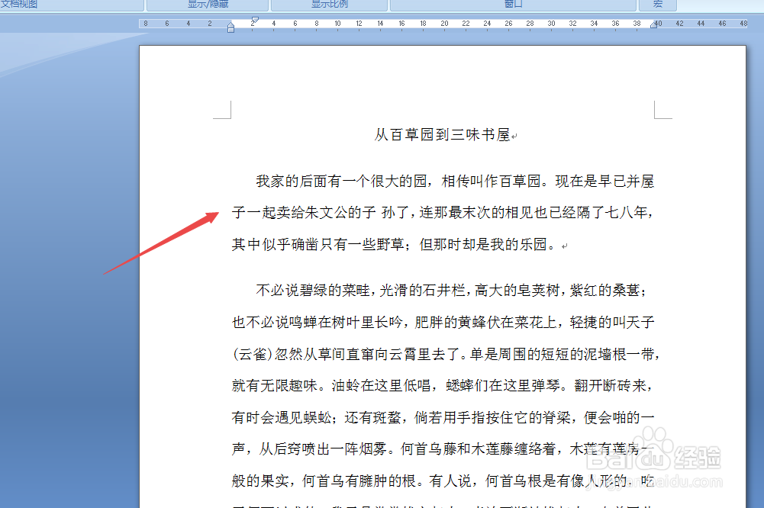Click the line starting (云雀)忽然从草间
Screen dimensions: 764x508
point(446,354)
